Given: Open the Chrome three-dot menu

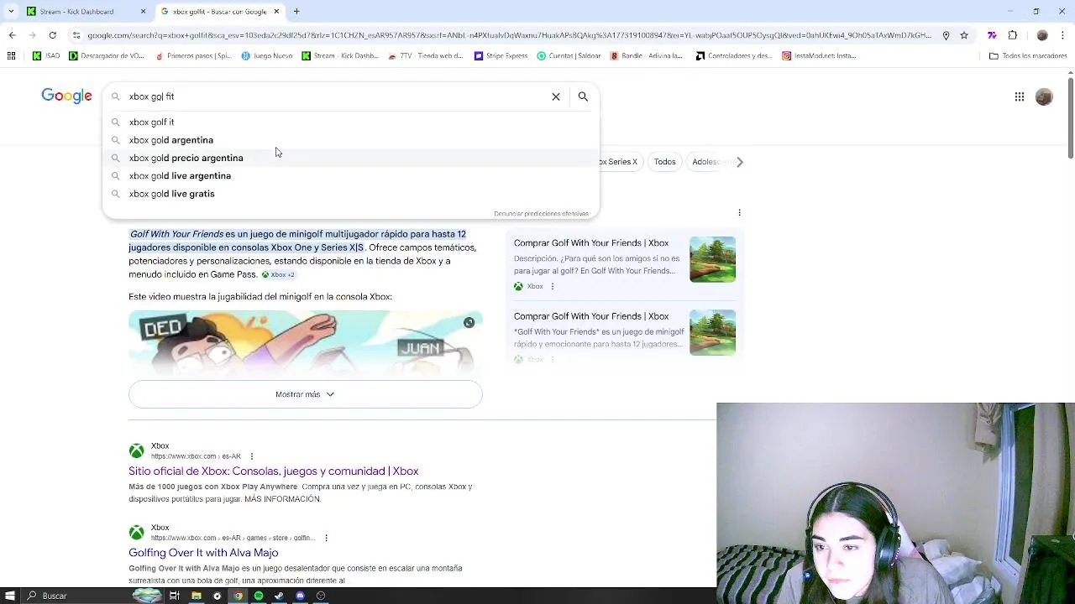Looking at the screenshot, I should (x=1064, y=35).
